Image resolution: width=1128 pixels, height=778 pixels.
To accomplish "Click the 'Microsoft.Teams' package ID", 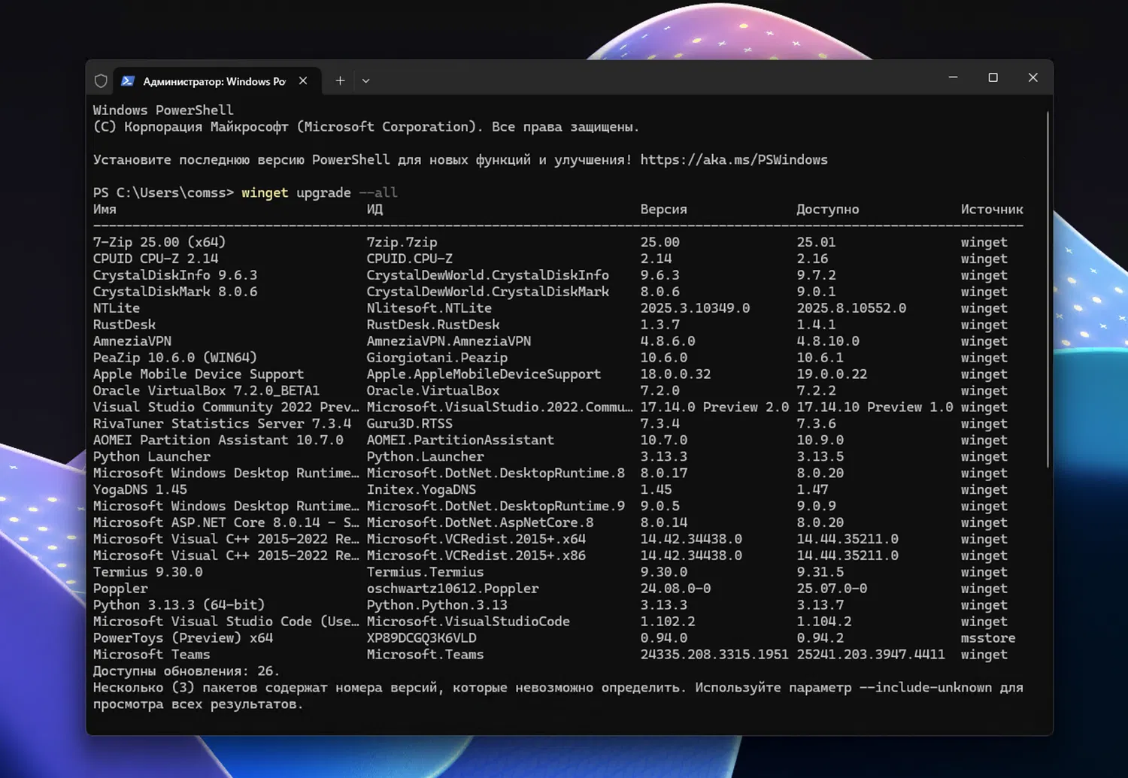I will pos(425,654).
